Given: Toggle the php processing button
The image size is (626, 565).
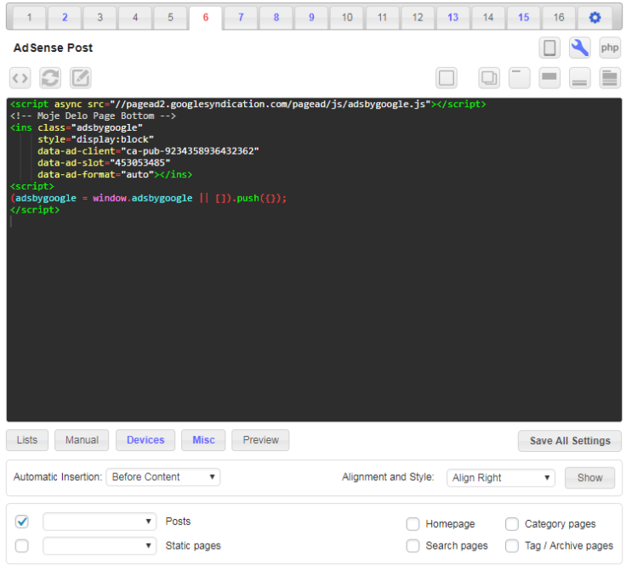Looking at the screenshot, I should pos(610,48).
